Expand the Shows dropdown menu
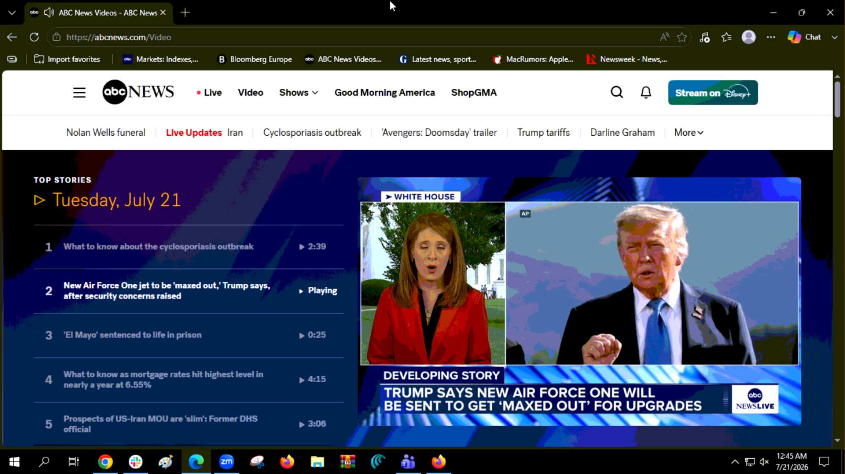845x474 pixels. (299, 93)
